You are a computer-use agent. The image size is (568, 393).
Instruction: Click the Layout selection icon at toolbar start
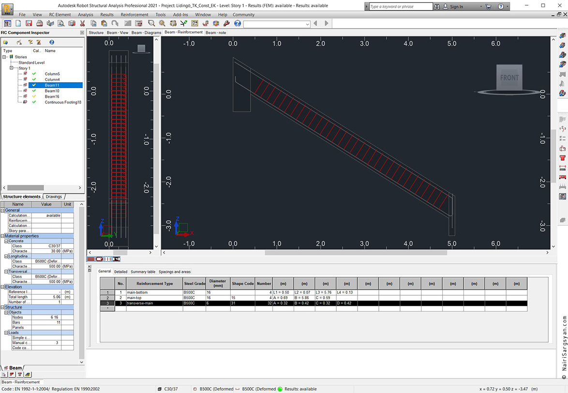click(7, 23)
